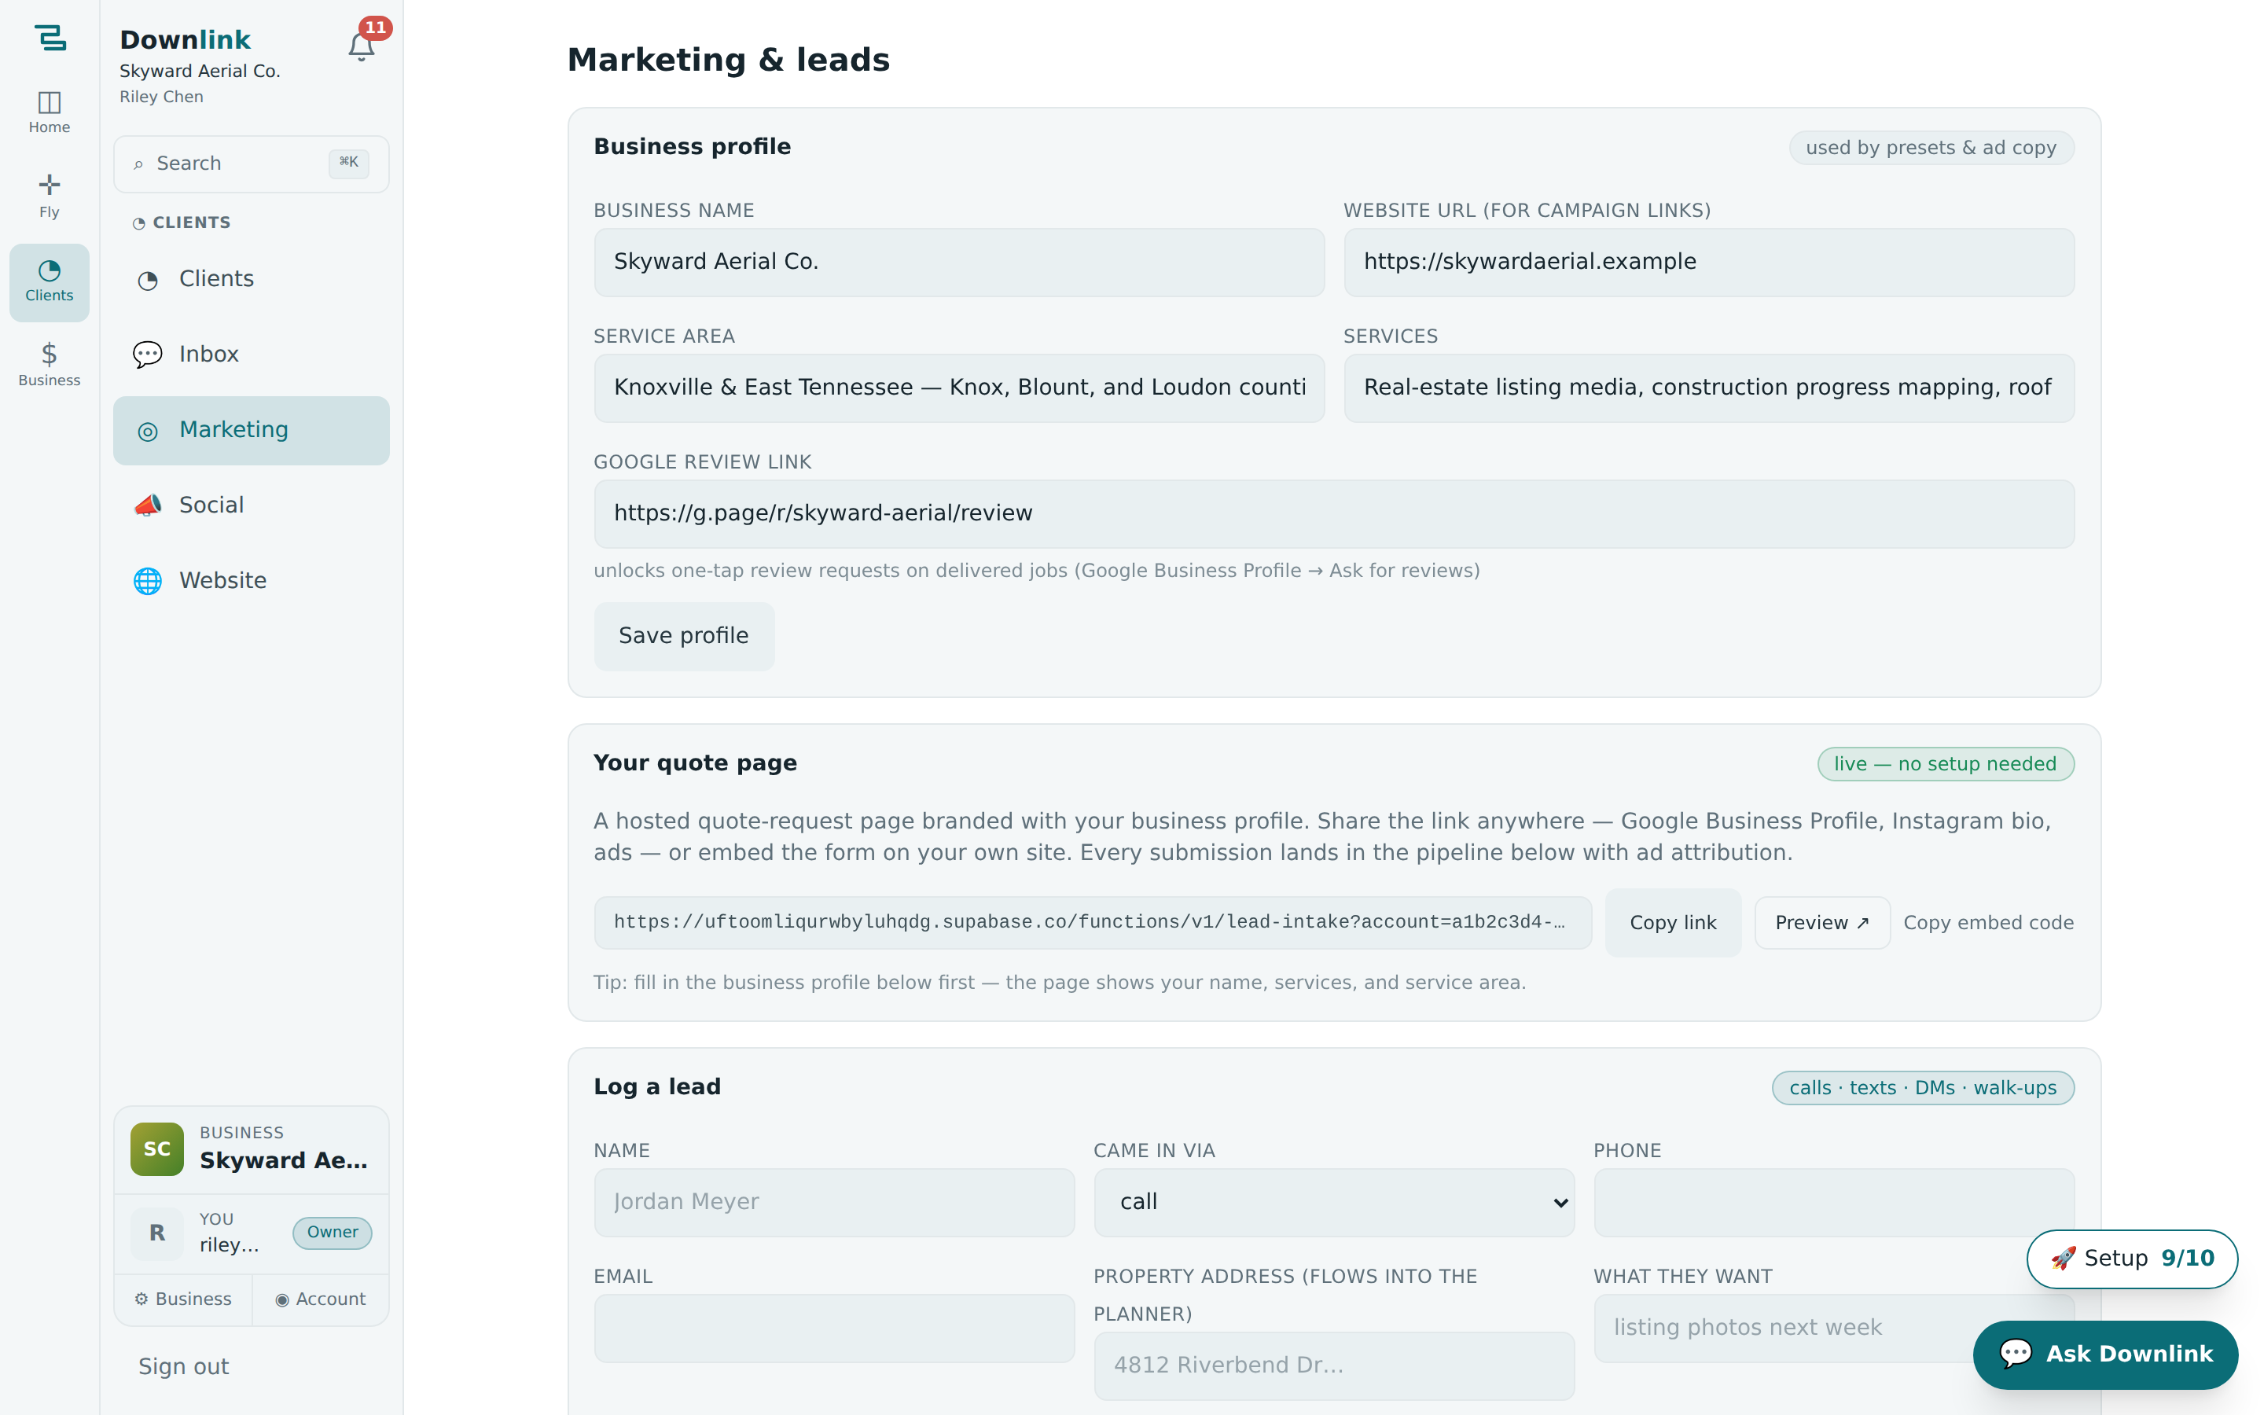The image size is (2264, 1415).
Task: Open Clients page in sidebar
Action: tap(251, 279)
